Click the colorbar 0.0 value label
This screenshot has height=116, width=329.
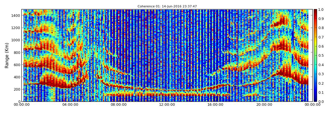(321, 101)
